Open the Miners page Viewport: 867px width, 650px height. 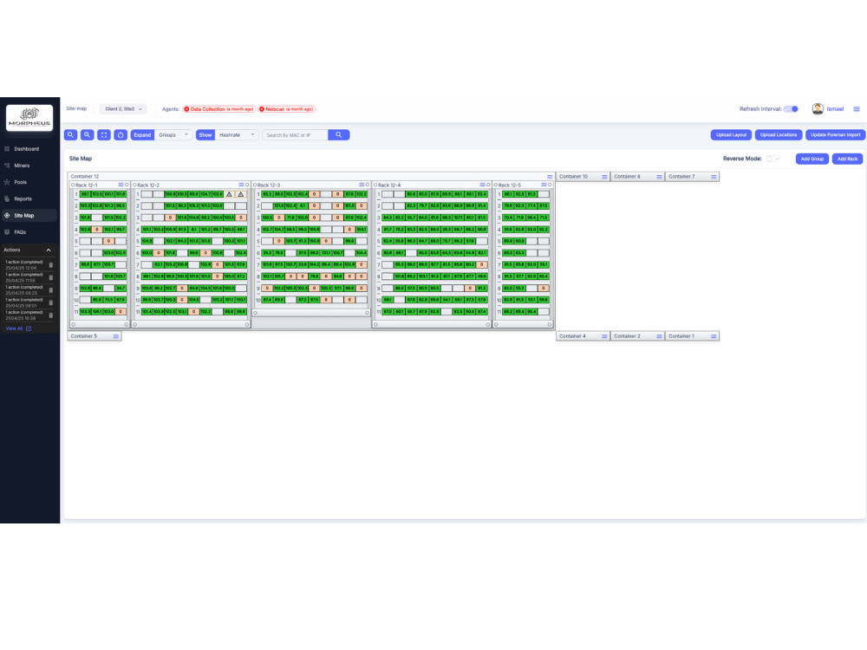pos(23,166)
